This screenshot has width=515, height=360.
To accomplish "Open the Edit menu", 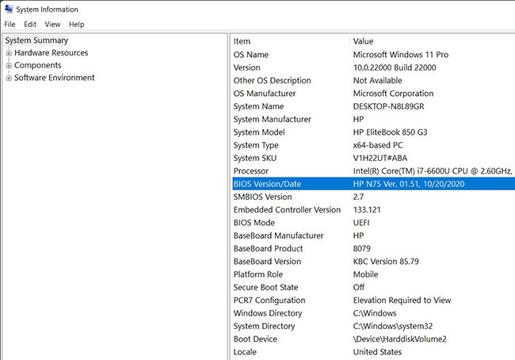I will pos(30,25).
